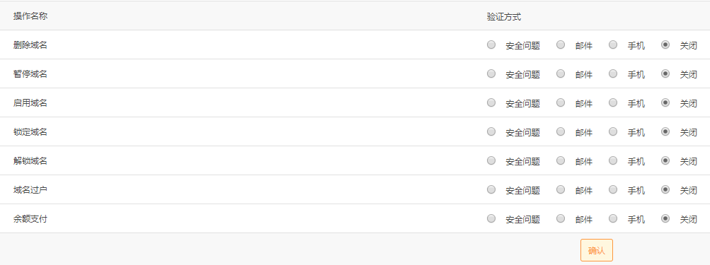Select 手机 verification for 锁定域名

click(612, 131)
